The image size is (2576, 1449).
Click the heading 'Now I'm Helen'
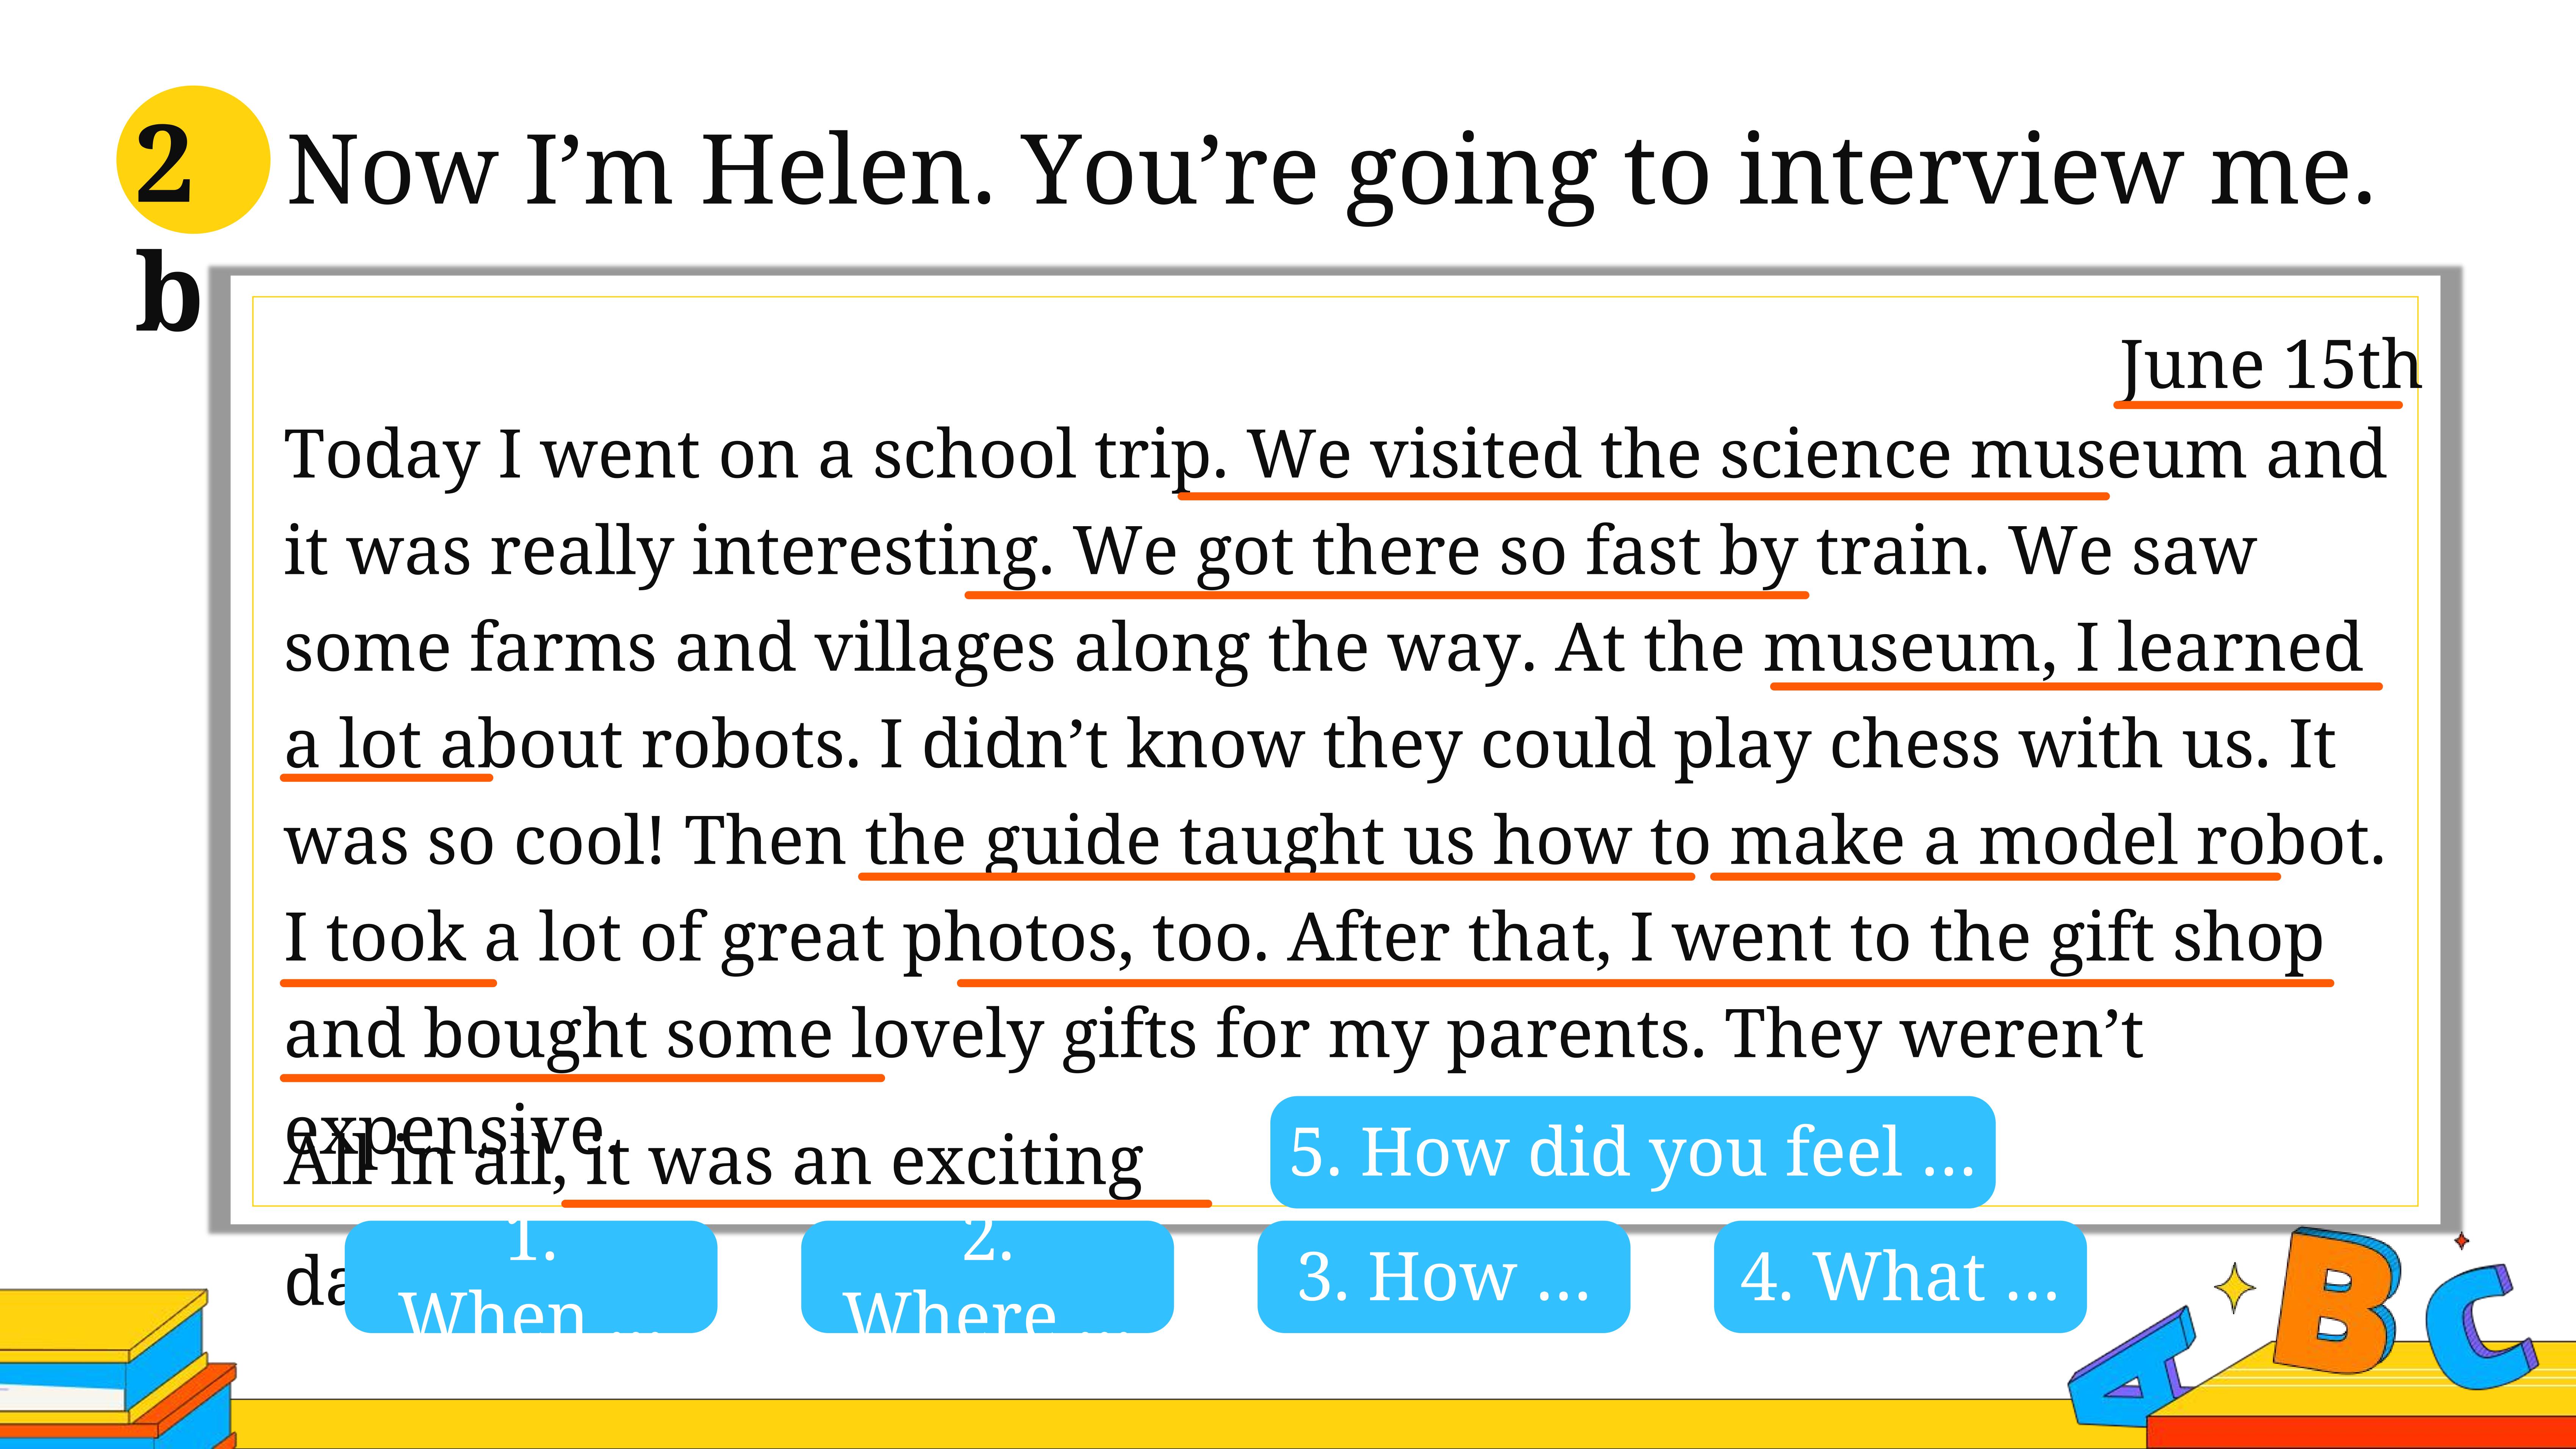point(639,170)
